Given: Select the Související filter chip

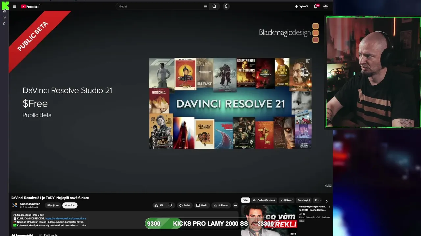Looking at the screenshot, I should coord(304,200).
